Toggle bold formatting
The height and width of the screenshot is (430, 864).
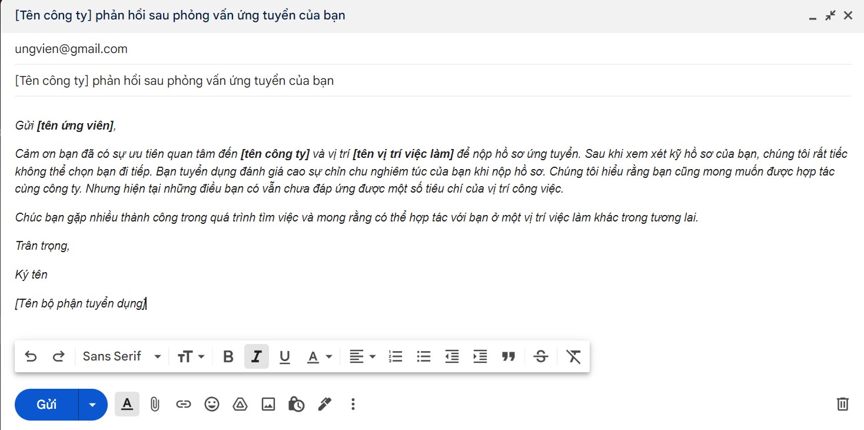228,356
